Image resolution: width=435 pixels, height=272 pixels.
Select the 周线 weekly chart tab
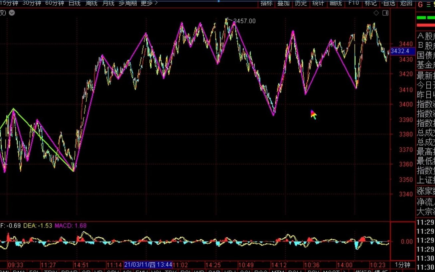pos(91,3)
